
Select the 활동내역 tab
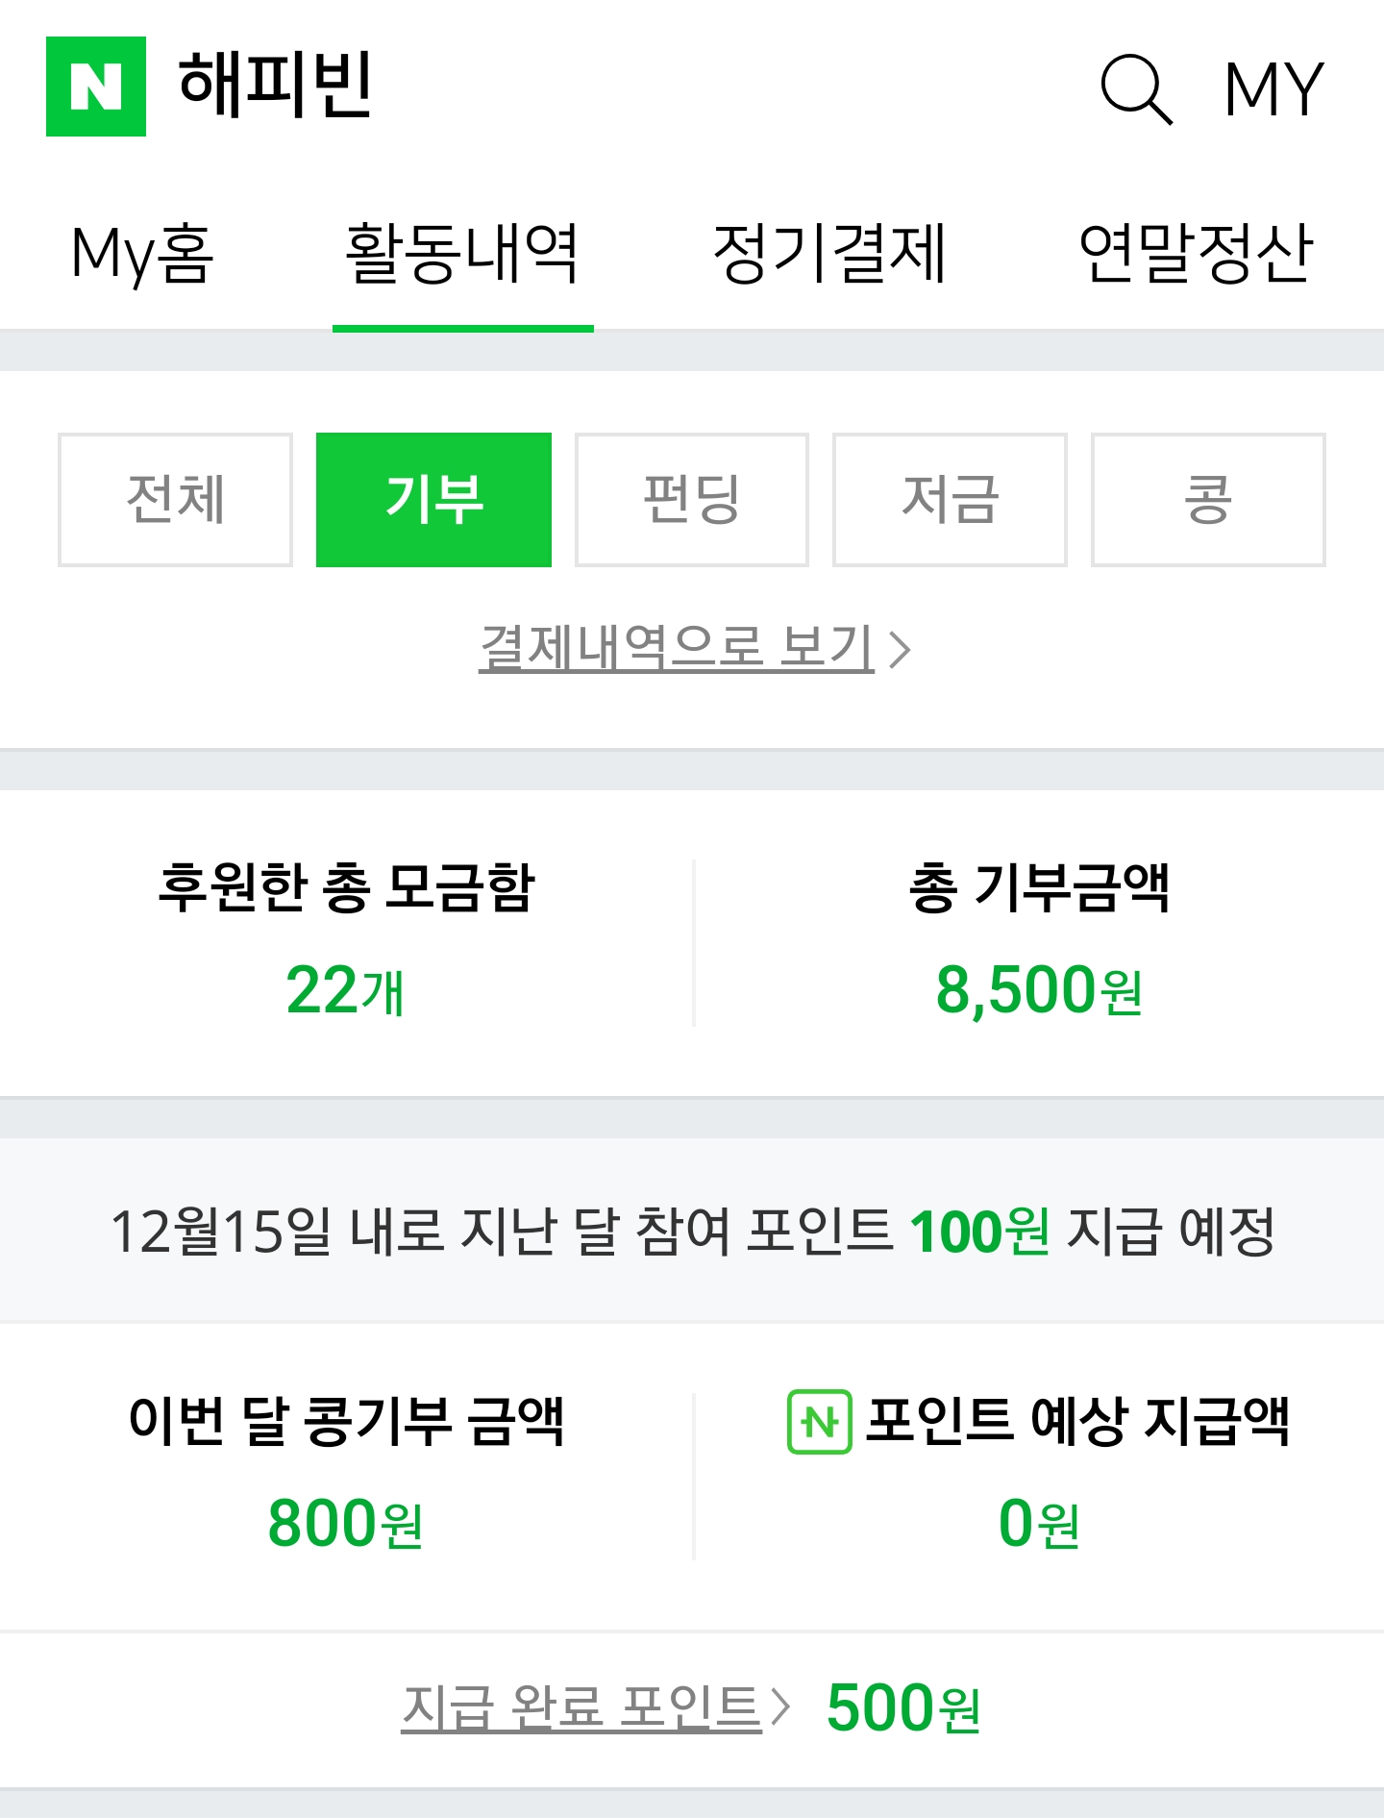[x=462, y=254]
